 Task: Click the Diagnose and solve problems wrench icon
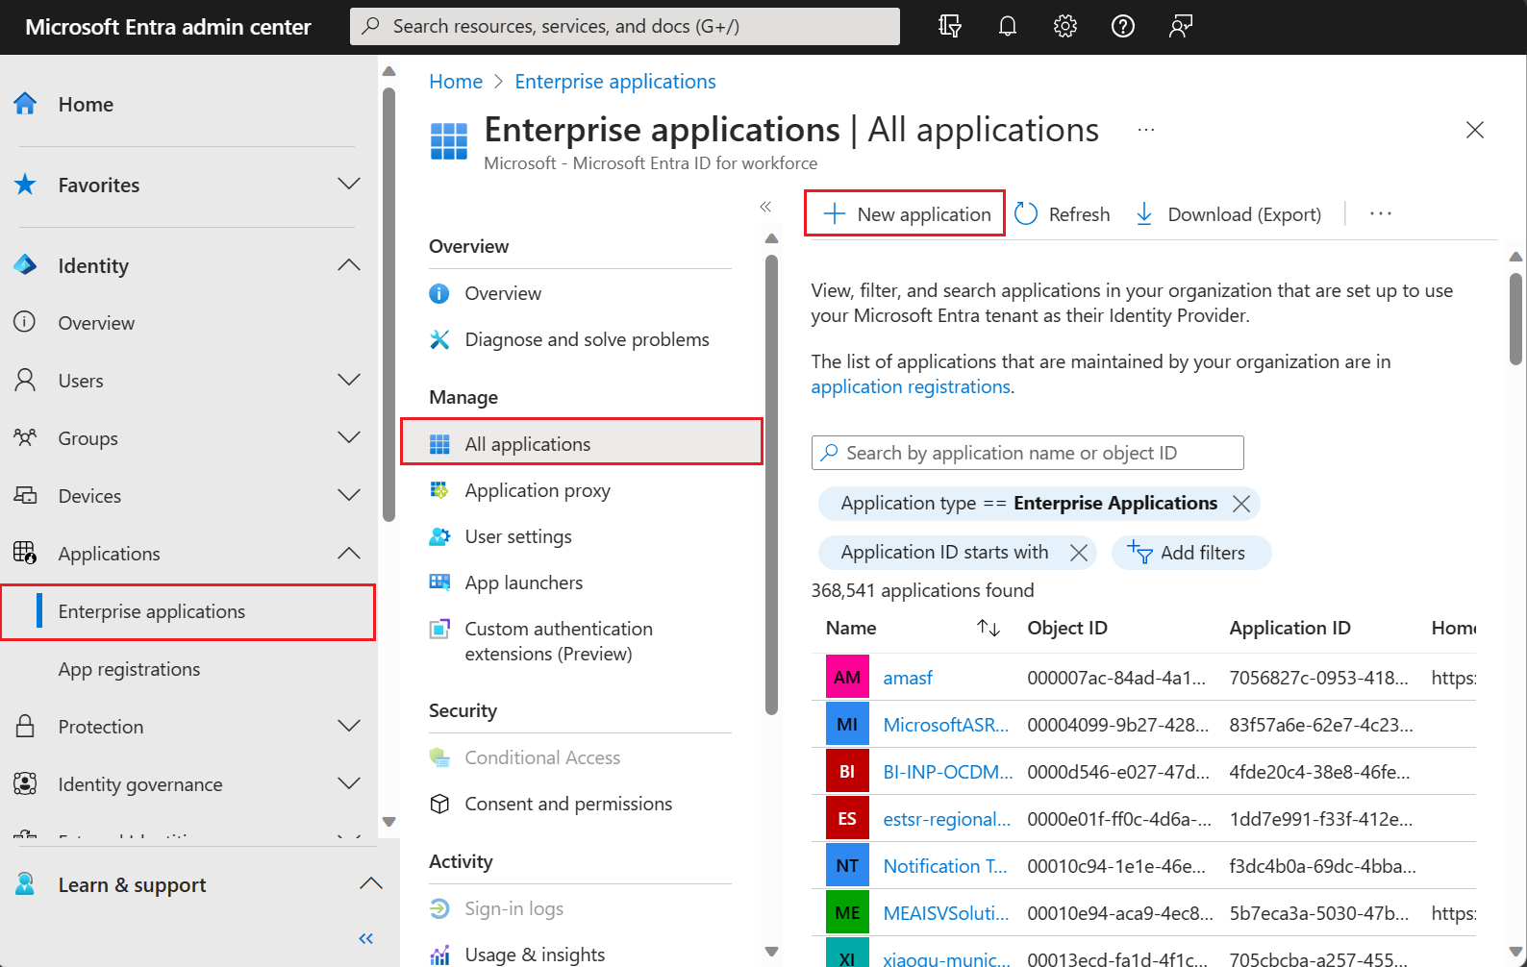pyautogui.click(x=439, y=339)
